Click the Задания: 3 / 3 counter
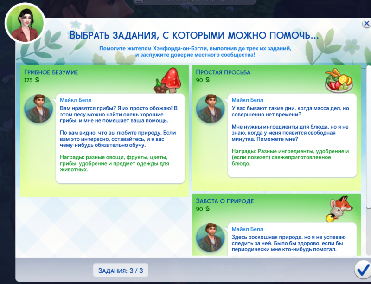371x284 pixels. click(121, 270)
